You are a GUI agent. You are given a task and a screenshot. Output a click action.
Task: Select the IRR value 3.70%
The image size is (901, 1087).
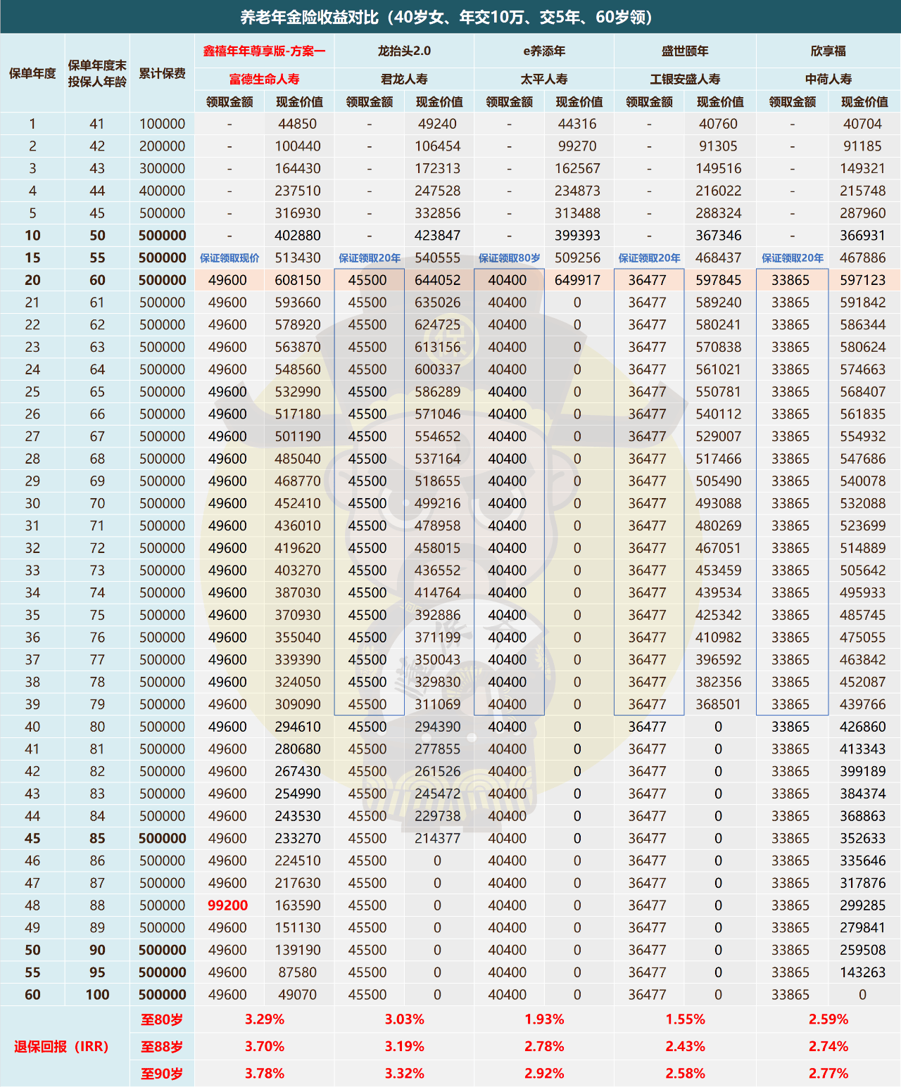click(x=265, y=1047)
